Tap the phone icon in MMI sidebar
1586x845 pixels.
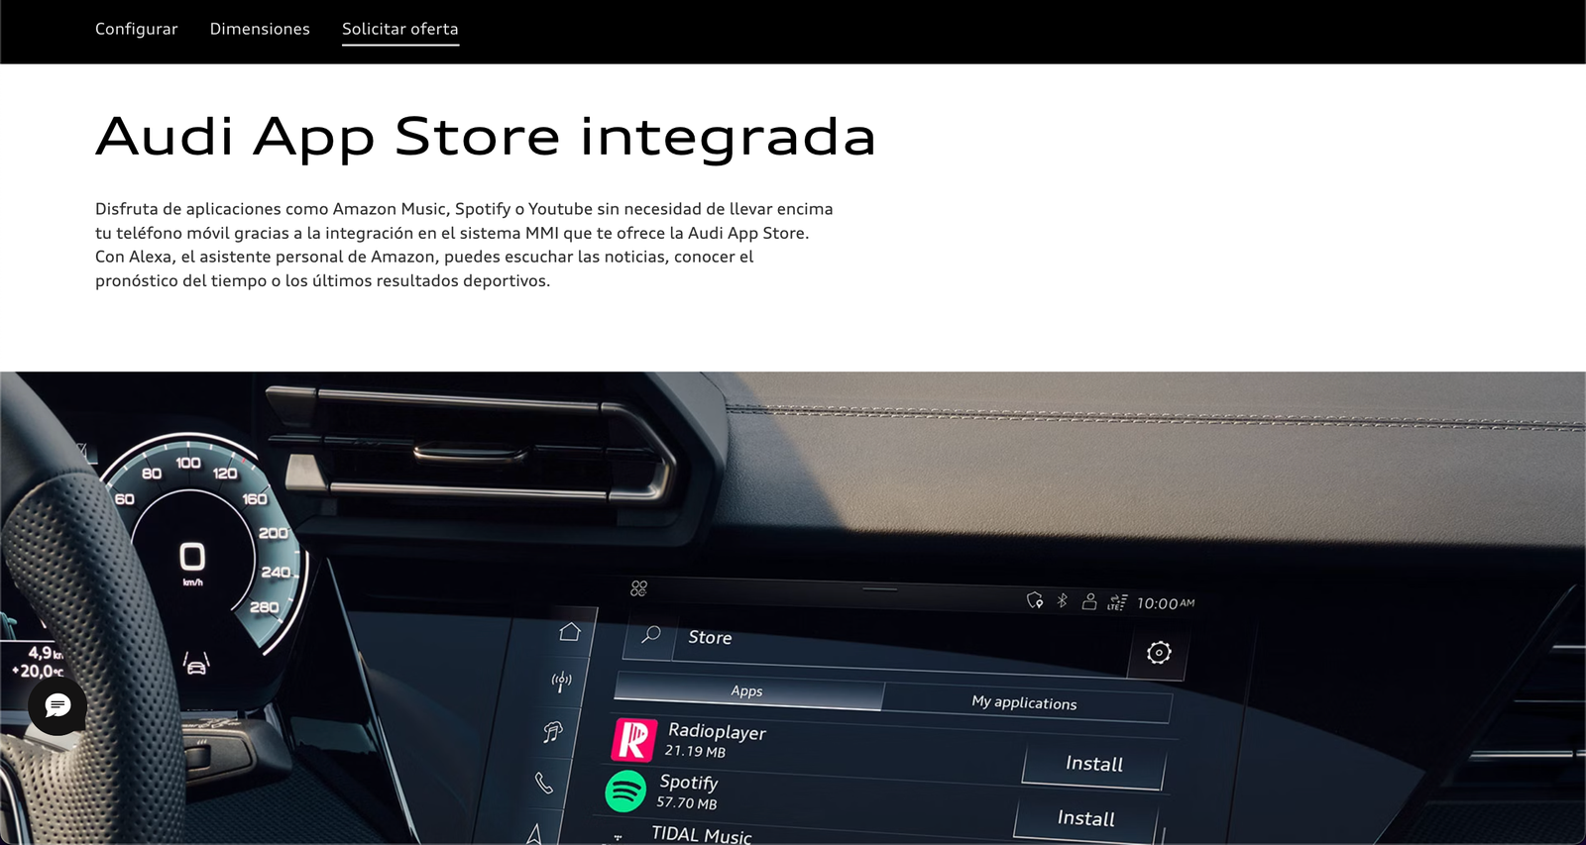point(544,784)
